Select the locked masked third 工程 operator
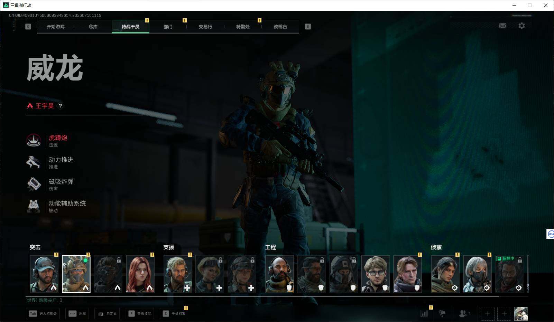The width and height of the screenshot is (554, 322). click(x=343, y=274)
